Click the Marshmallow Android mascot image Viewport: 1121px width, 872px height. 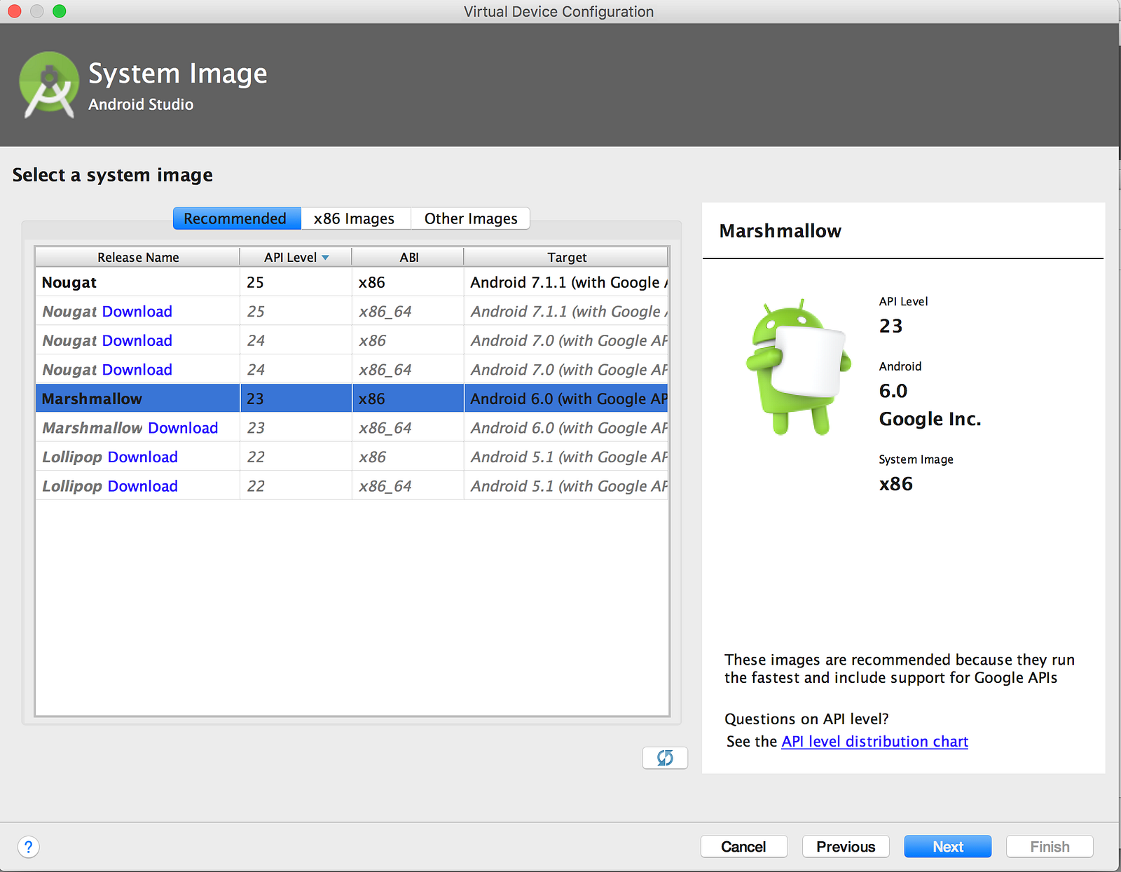[798, 367]
